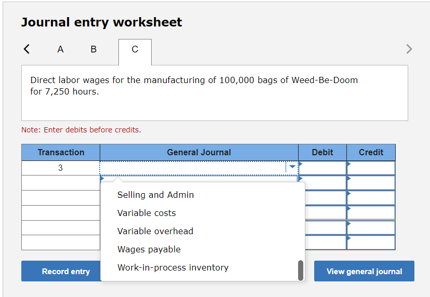
Task: Open the General Journal account dropdown arrow
Action: [292, 167]
